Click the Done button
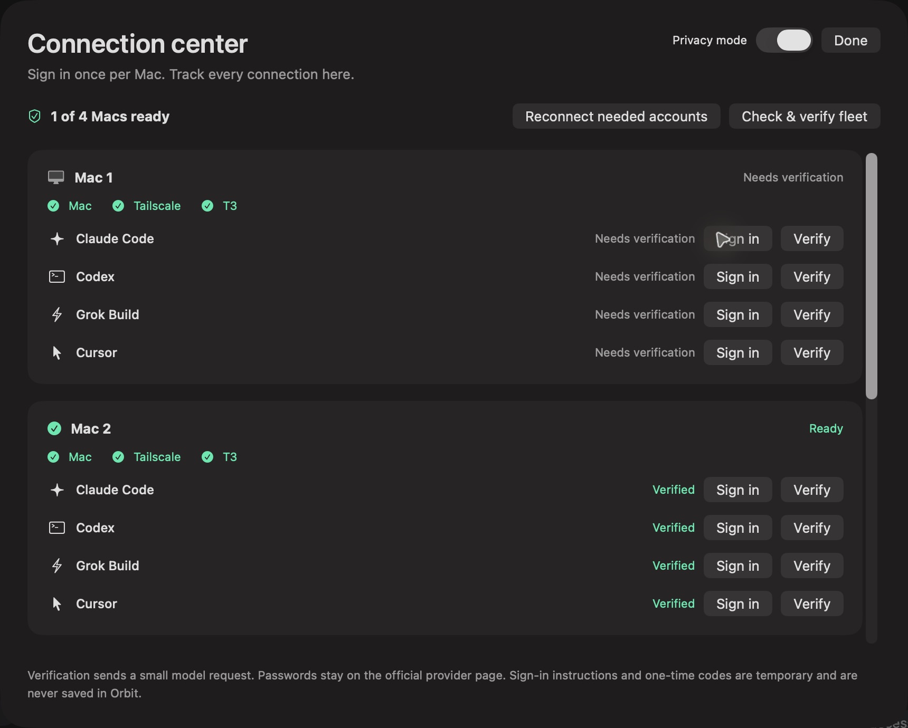Image resolution: width=908 pixels, height=728 pixels. [x=850, y=40]
